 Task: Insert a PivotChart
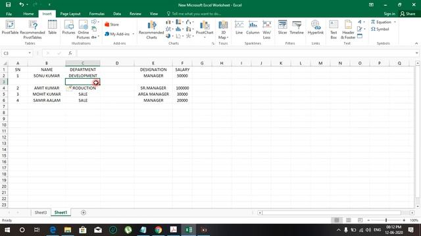pyautogui.click(x=205, y=29)
